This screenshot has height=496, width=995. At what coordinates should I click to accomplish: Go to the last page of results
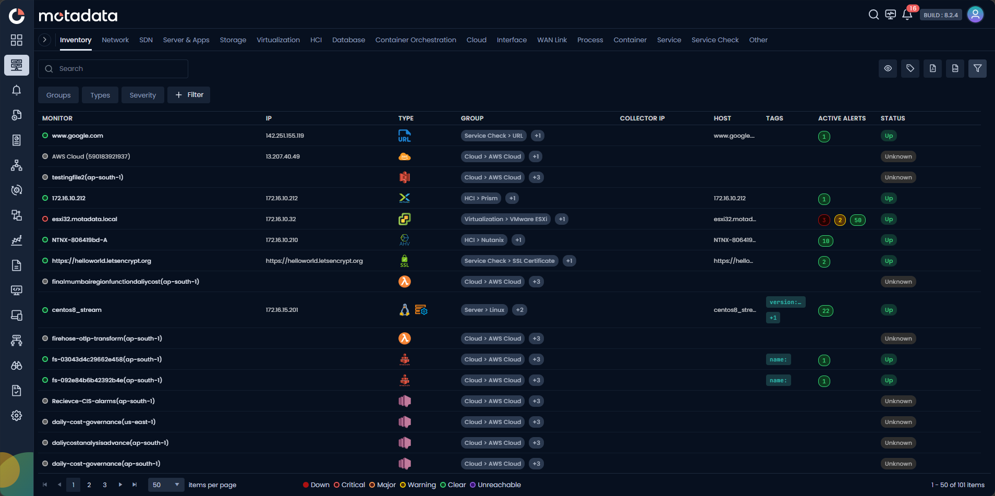tap(135, 485)
